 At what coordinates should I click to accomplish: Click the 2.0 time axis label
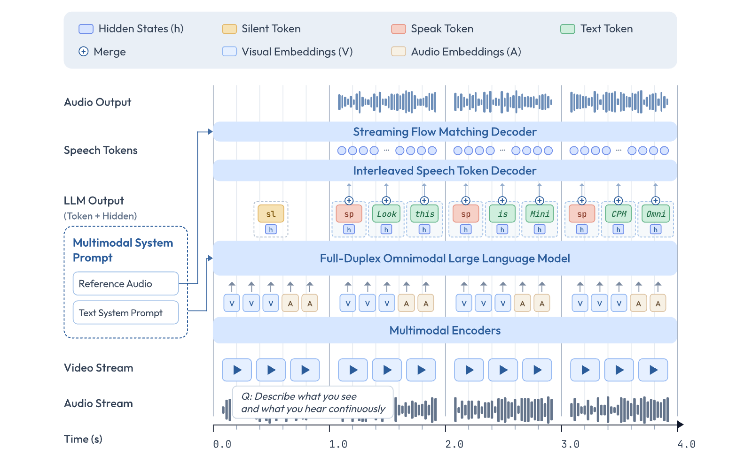pos(454,444)
